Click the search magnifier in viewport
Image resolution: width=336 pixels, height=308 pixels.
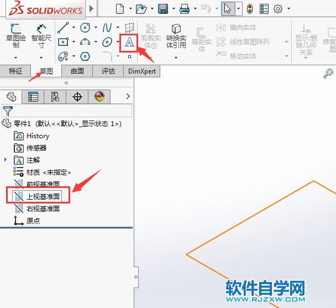pos(328,74)
